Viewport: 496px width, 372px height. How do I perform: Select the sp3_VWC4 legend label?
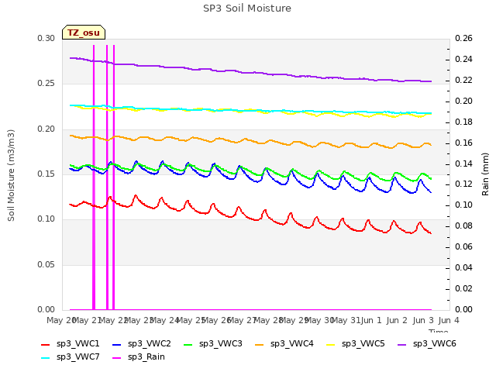pos(291,344)
